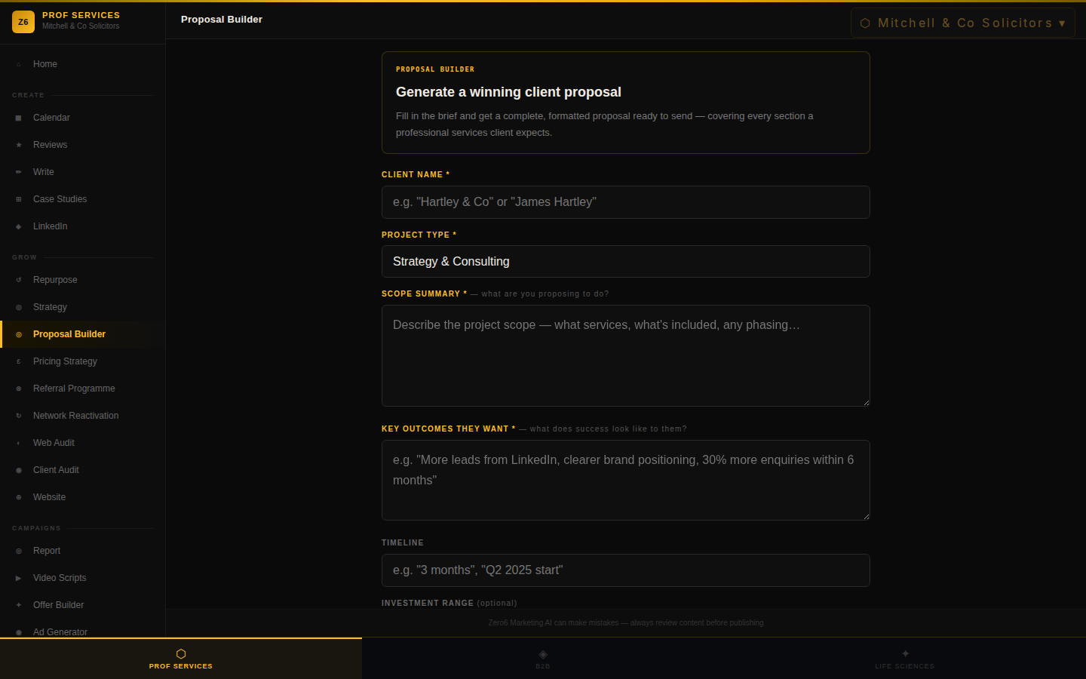Open the Repurpose tool
This screenshot has height=679, width=1086.
click(x=83, y=280)
